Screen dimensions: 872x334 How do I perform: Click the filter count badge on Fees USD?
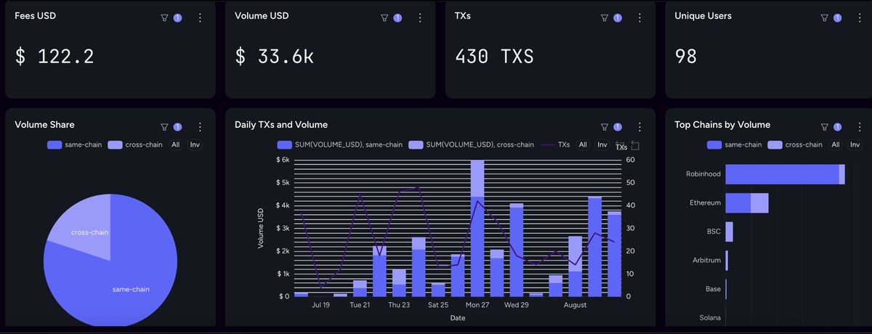pos(177,17)
